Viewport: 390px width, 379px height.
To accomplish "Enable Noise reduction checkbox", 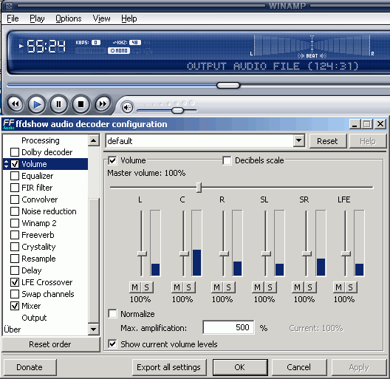I will (x=15, y=211).
